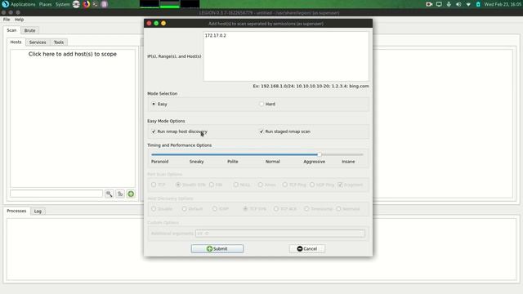Select the Processes tab
Image resolution: width=523 pixels, height=294 pixels.
pyautogui.click(x=16, y=211)
